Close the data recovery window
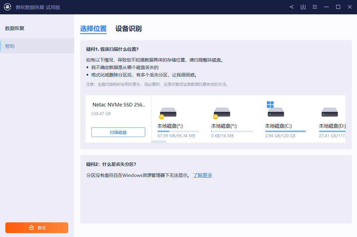The height and width of the screenshot is (237, 357). pyautogui.click(x=350, y=7)
